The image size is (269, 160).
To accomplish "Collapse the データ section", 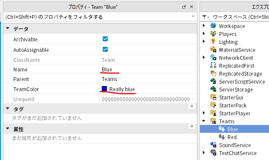I will [x=8, y=28].
